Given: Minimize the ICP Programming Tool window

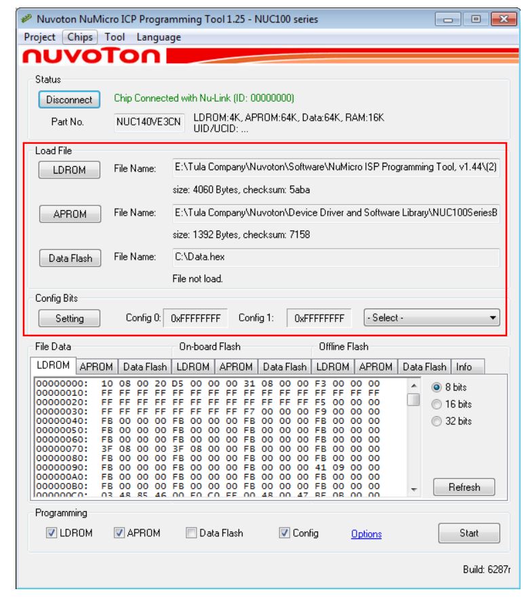Looking at the screenshot, I should coord(447,19).
